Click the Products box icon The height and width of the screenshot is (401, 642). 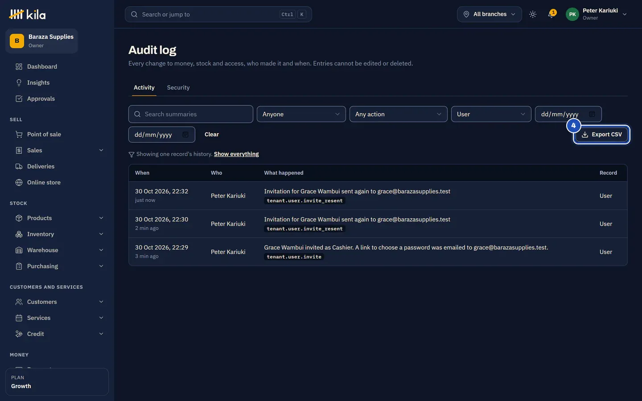click(x=19, y=218)
